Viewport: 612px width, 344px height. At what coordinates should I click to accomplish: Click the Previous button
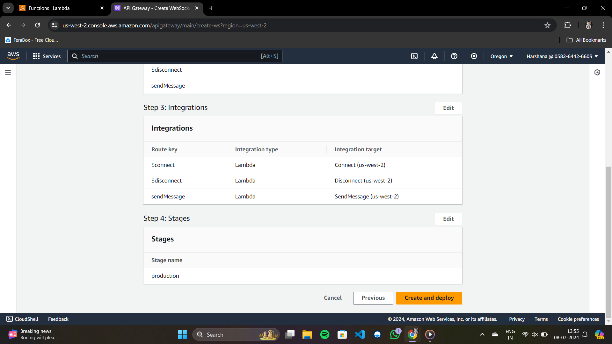click(x=373, y=298)
